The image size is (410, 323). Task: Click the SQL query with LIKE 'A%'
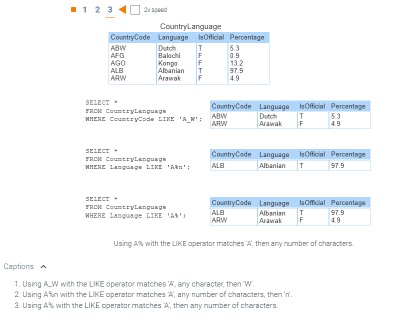[x=135, y=207]
